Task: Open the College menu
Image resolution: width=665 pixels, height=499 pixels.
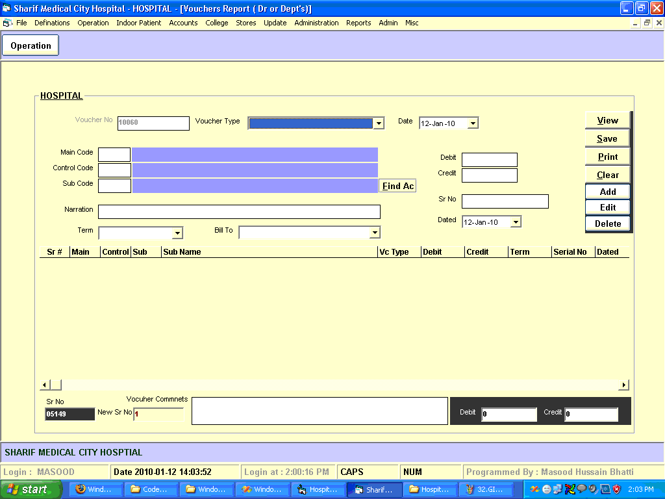Action: point(217,23)
